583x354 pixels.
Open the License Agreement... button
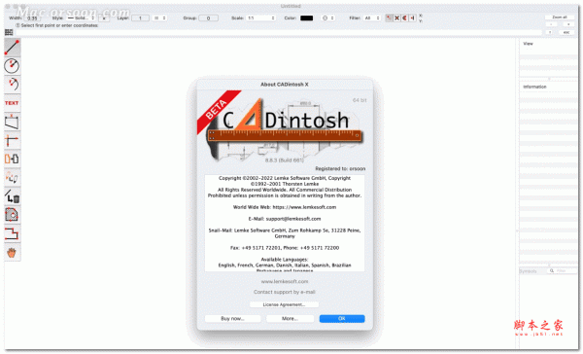[284, 304]
